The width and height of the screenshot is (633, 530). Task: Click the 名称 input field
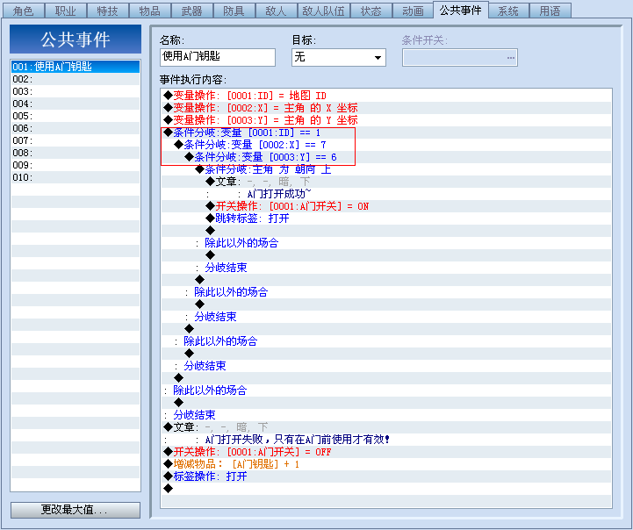[x=218, y=57]
